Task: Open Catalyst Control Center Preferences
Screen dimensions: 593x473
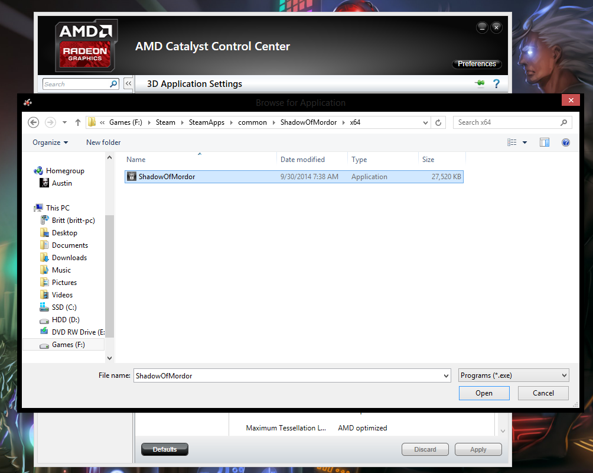Action: coord(477,64)
